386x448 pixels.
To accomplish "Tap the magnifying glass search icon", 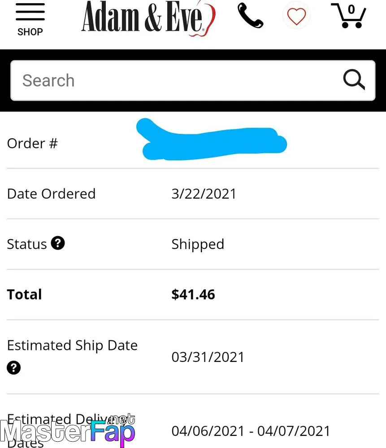I will pos(354,80).
